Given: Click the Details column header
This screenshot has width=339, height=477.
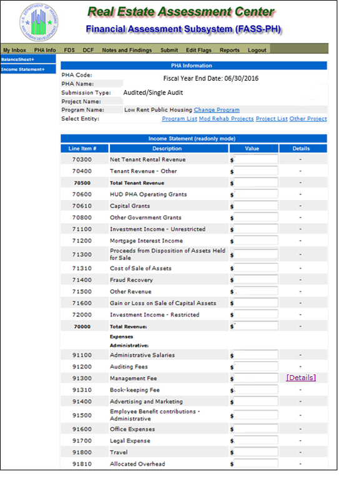Looking at the screenshot, I should pyautogui.click(x=303, y=148).
